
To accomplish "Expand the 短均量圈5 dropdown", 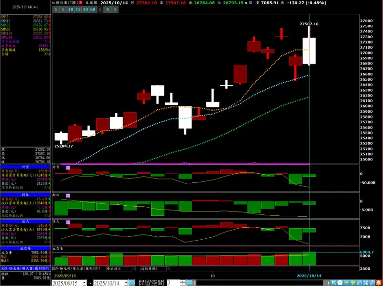I will 168,269.
